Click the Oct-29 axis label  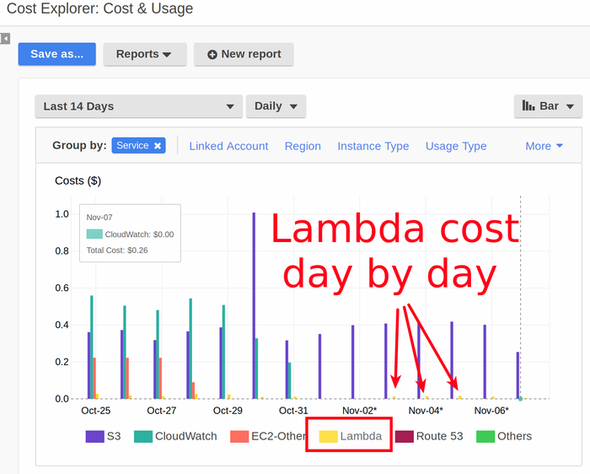click(228, 411)
